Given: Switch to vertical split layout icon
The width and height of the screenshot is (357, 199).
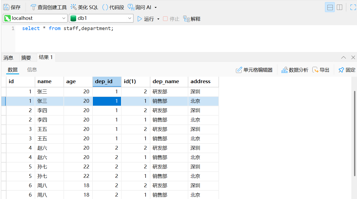Looking at the screenshot, I should pyautogui.click(x=340, y=7).
